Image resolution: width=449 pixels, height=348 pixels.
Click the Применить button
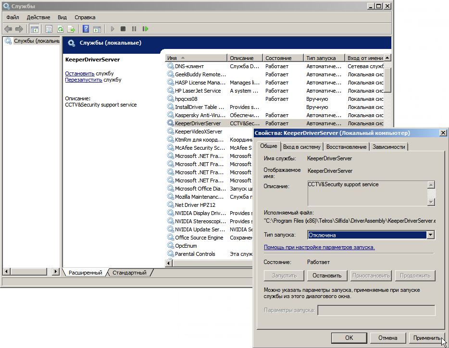(426, 338)
